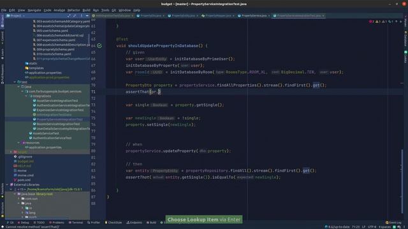Open the Maven sidebar tab on right edge

coord(405,21)
